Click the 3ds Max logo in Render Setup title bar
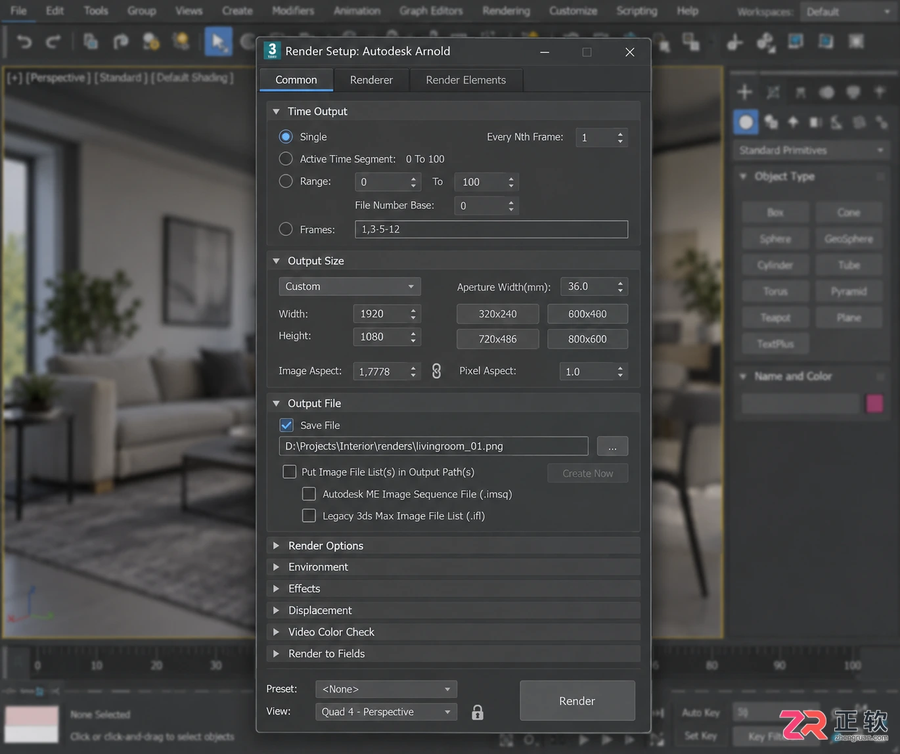The image size is (900, 754). 271,51
